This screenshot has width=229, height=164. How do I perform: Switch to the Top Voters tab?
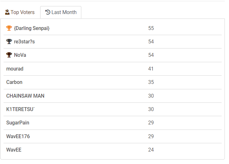tap(20, 12)
